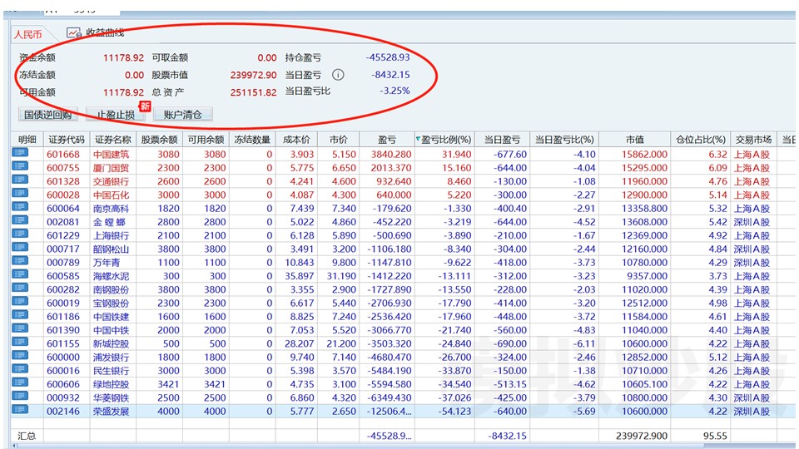The width and height of the screenshot is (799, 449).
Task: Click details icon for 南京高科 row
Action: [20, 208]
